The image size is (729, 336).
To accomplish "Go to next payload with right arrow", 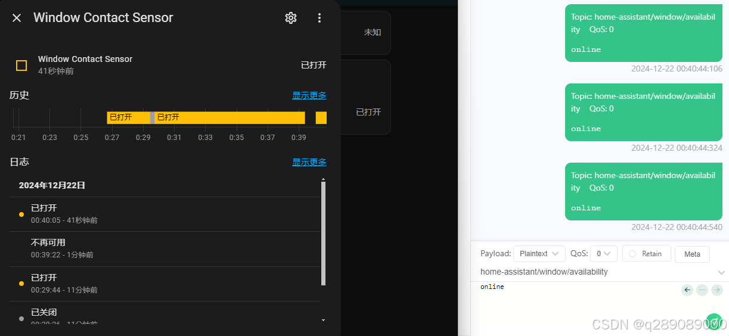I will tap(717, 290).
